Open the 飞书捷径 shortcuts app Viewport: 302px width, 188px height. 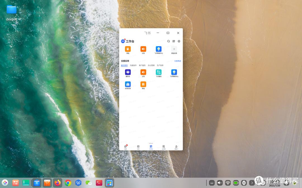(159, 72)
